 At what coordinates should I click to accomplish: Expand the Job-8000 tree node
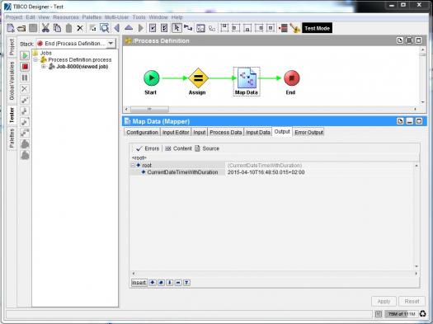coord(44,67)
